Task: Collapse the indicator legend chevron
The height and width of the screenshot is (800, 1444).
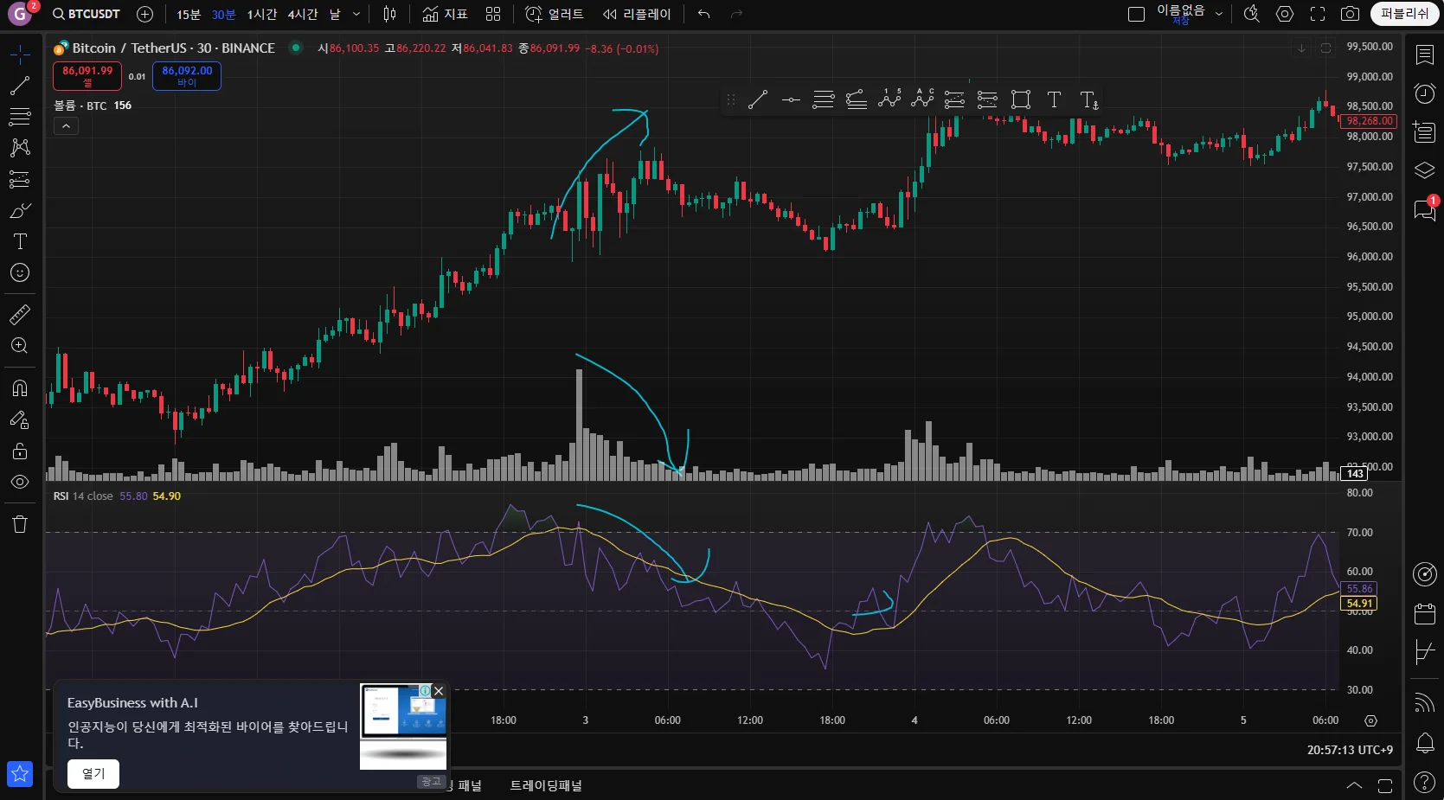Action: [66, 126]
